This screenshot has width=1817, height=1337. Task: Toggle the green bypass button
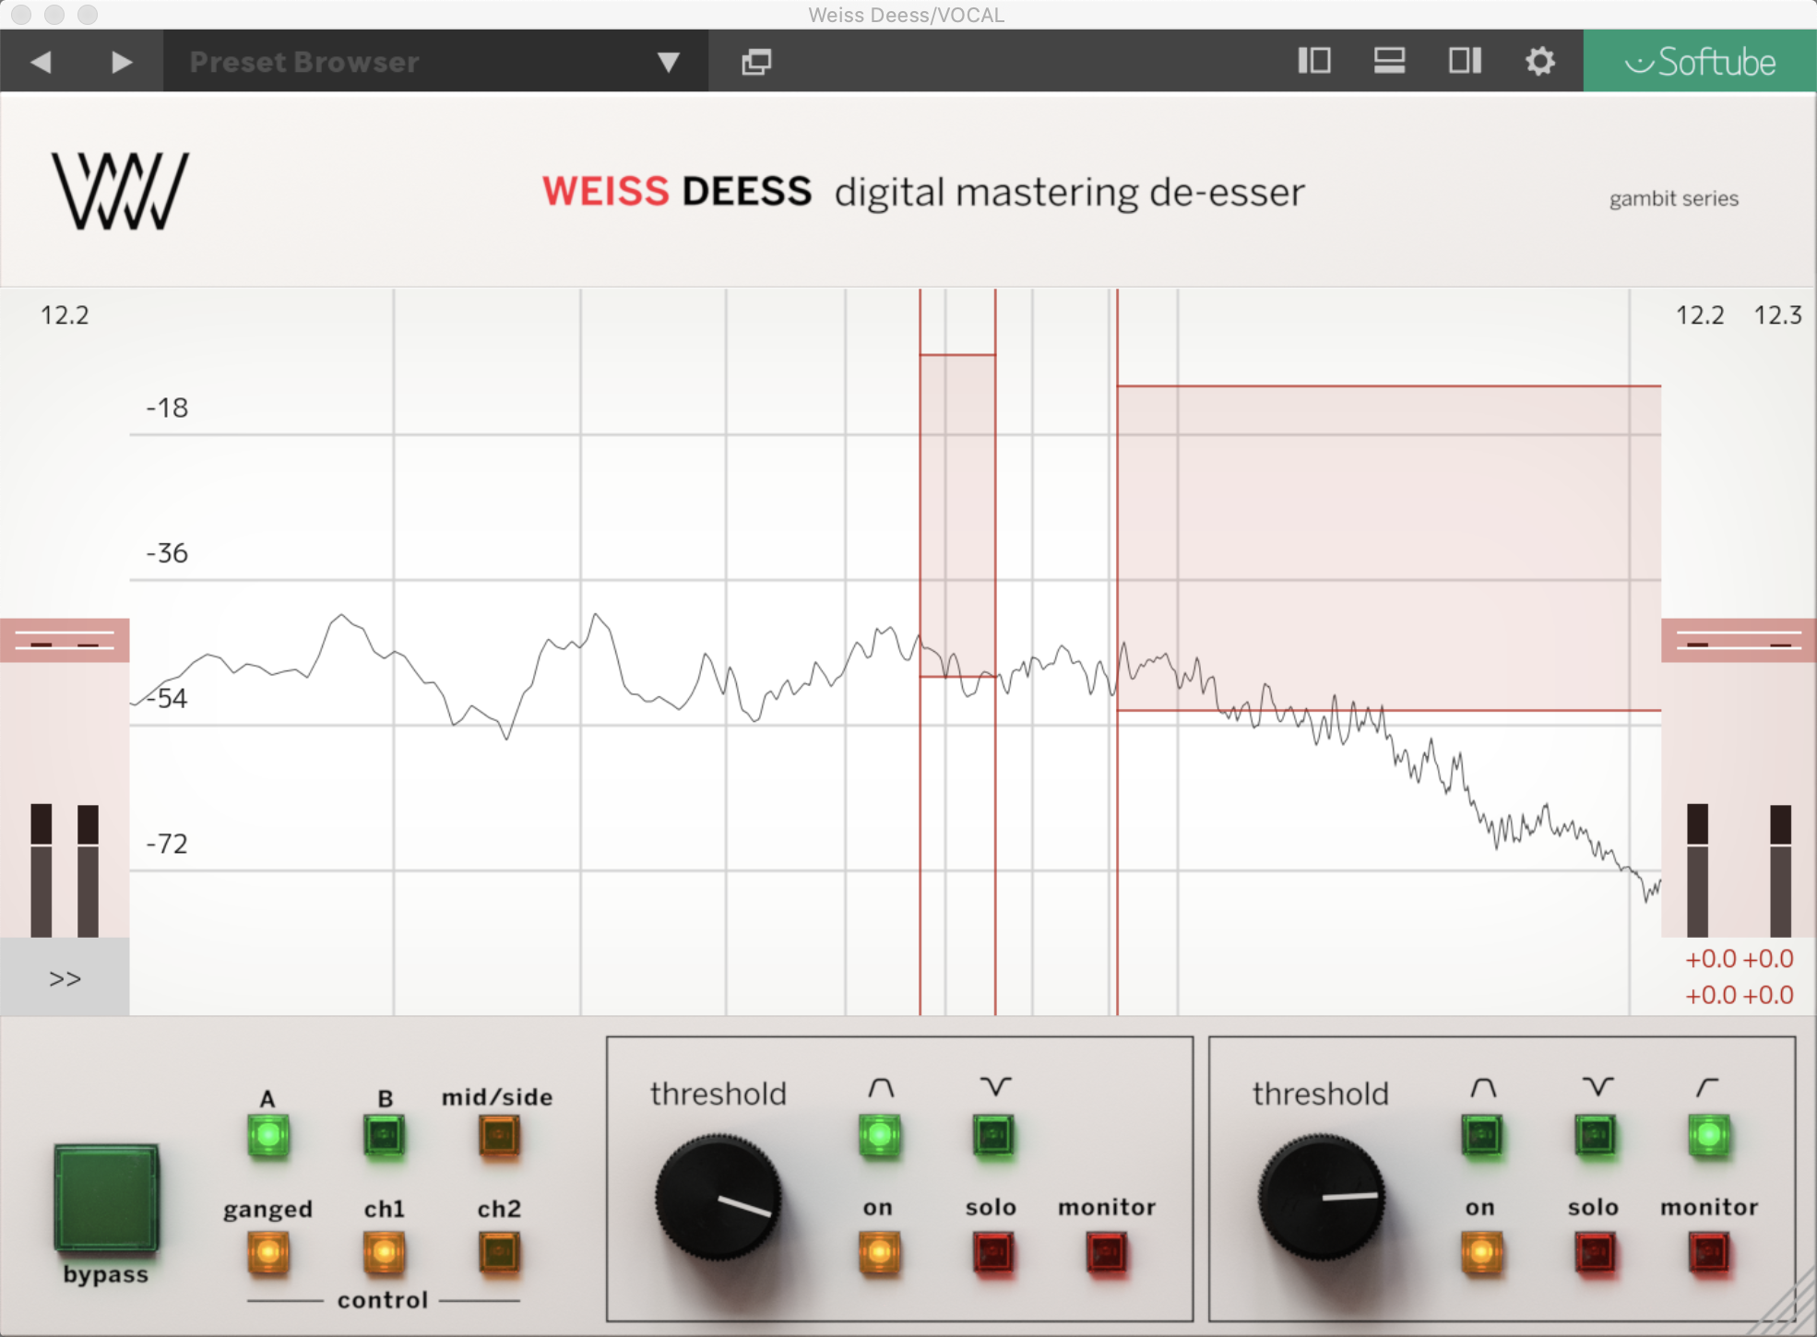point(106,1198)
